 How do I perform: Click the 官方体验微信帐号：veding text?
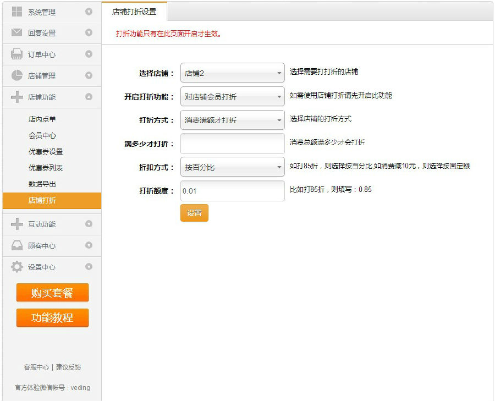point(52,388)
